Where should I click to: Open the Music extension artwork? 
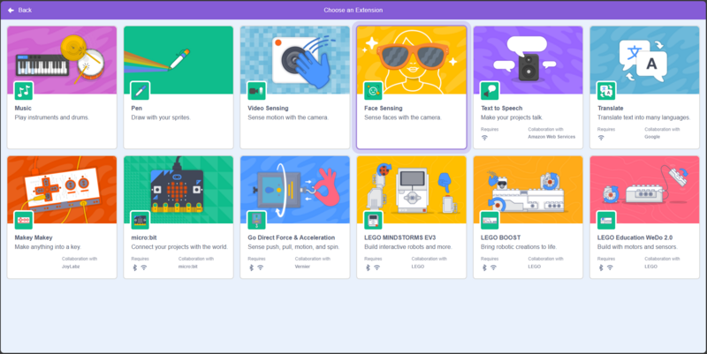[62, 60]
